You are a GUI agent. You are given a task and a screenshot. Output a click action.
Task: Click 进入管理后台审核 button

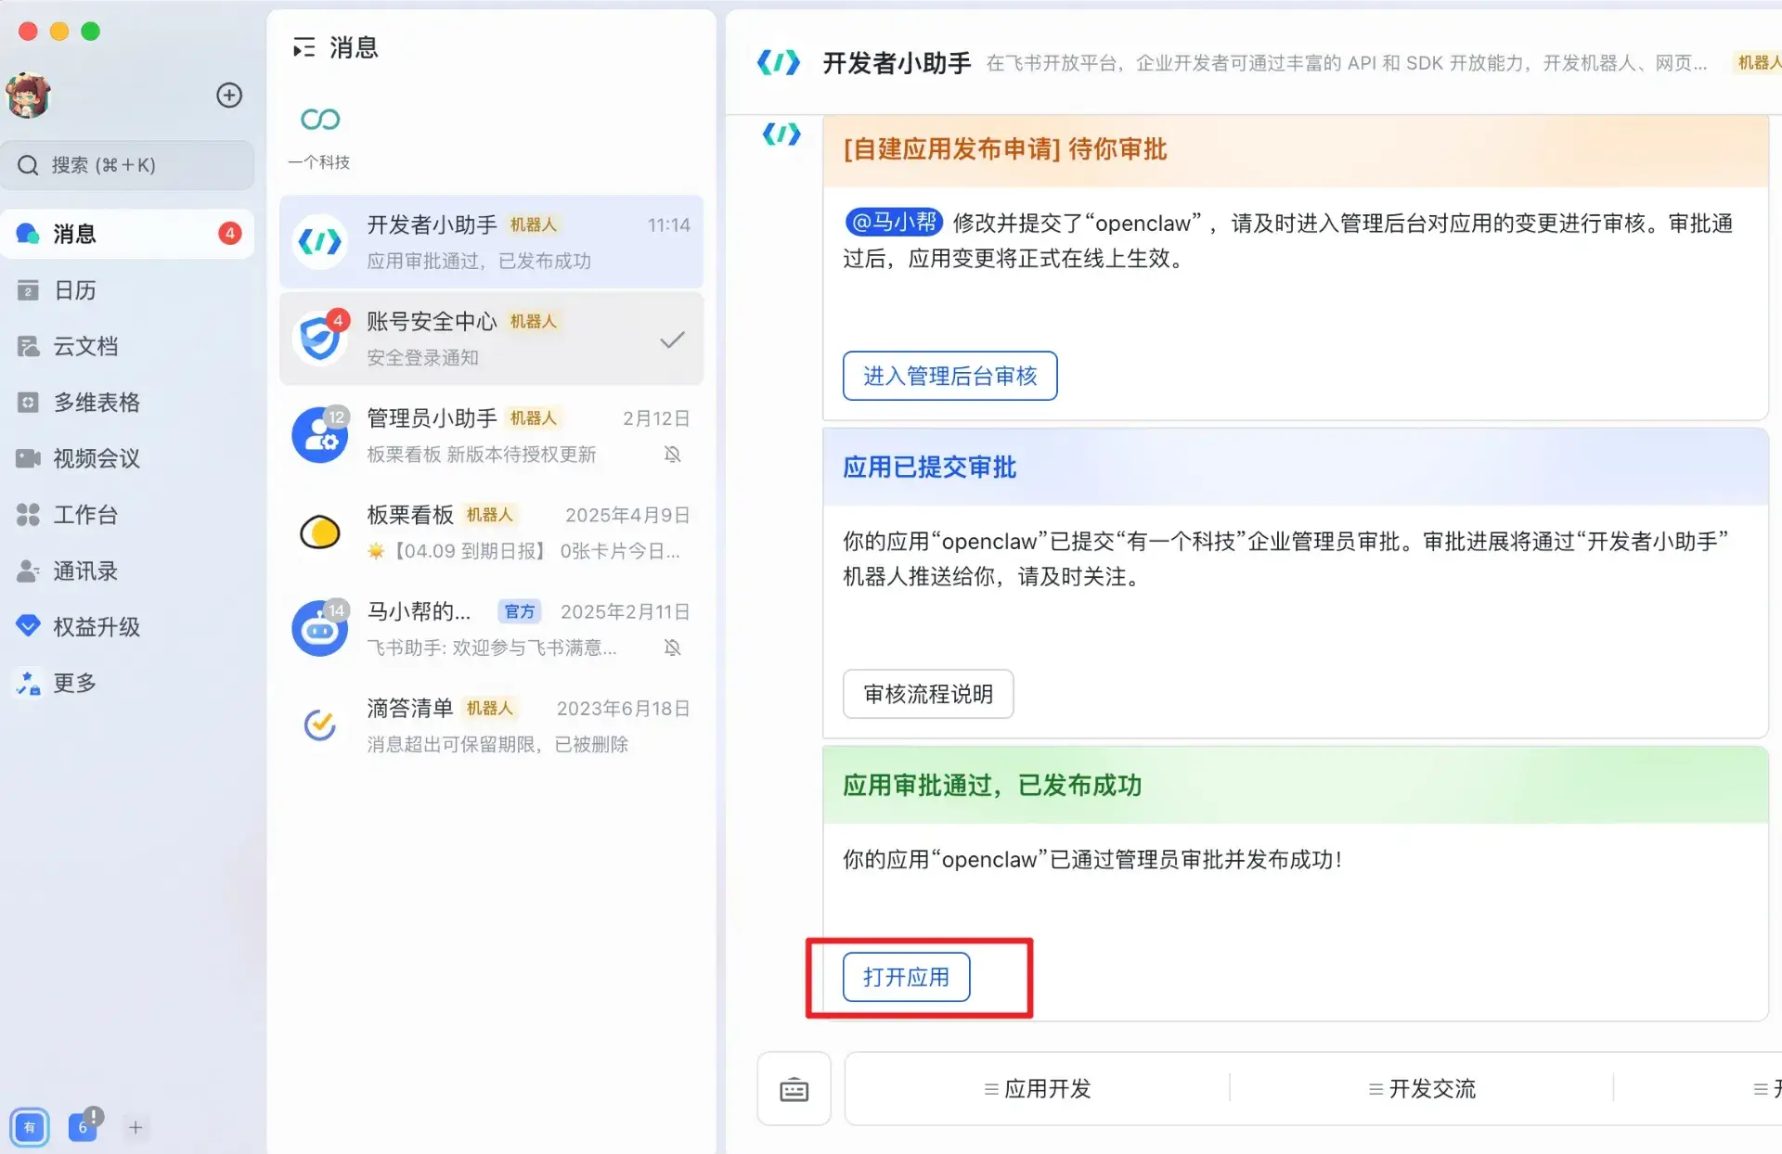(x=949, y=376)
